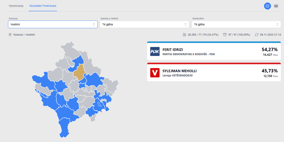Screen dimensions: 284x142
Task: Open the Pjesëmarrja tab
Action: (x=16, y=6)
